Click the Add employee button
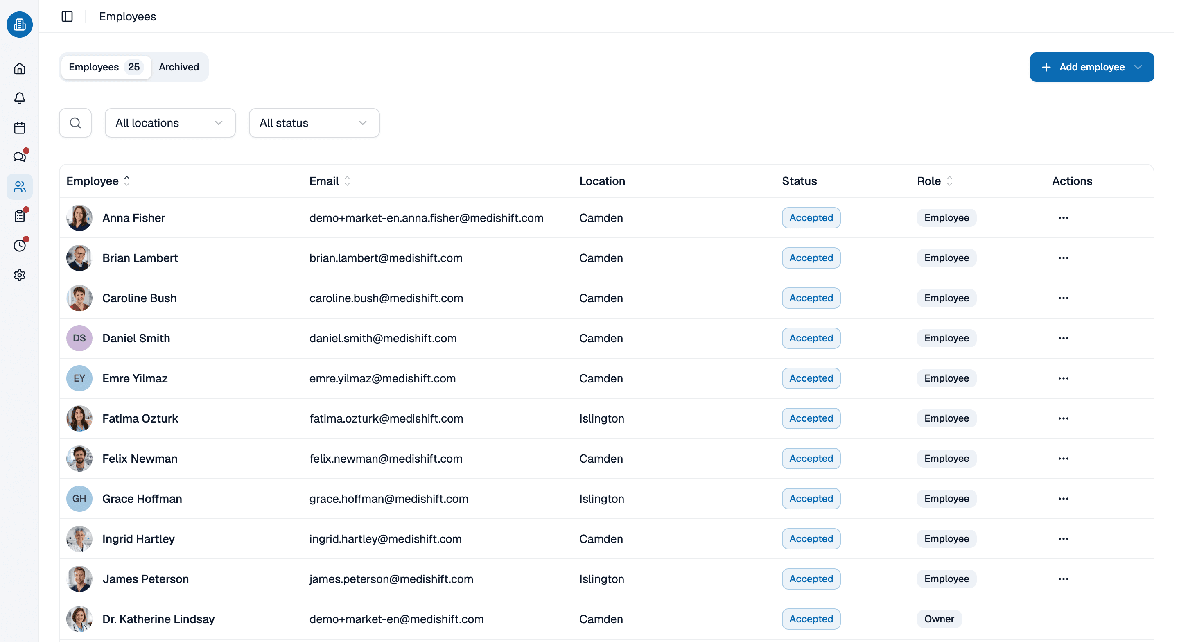Screen dimensions: 1179x642 [1091, 67]
